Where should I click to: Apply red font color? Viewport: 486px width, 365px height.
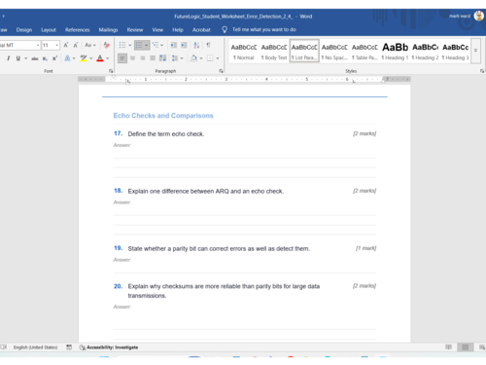click(x=100, y=58)
